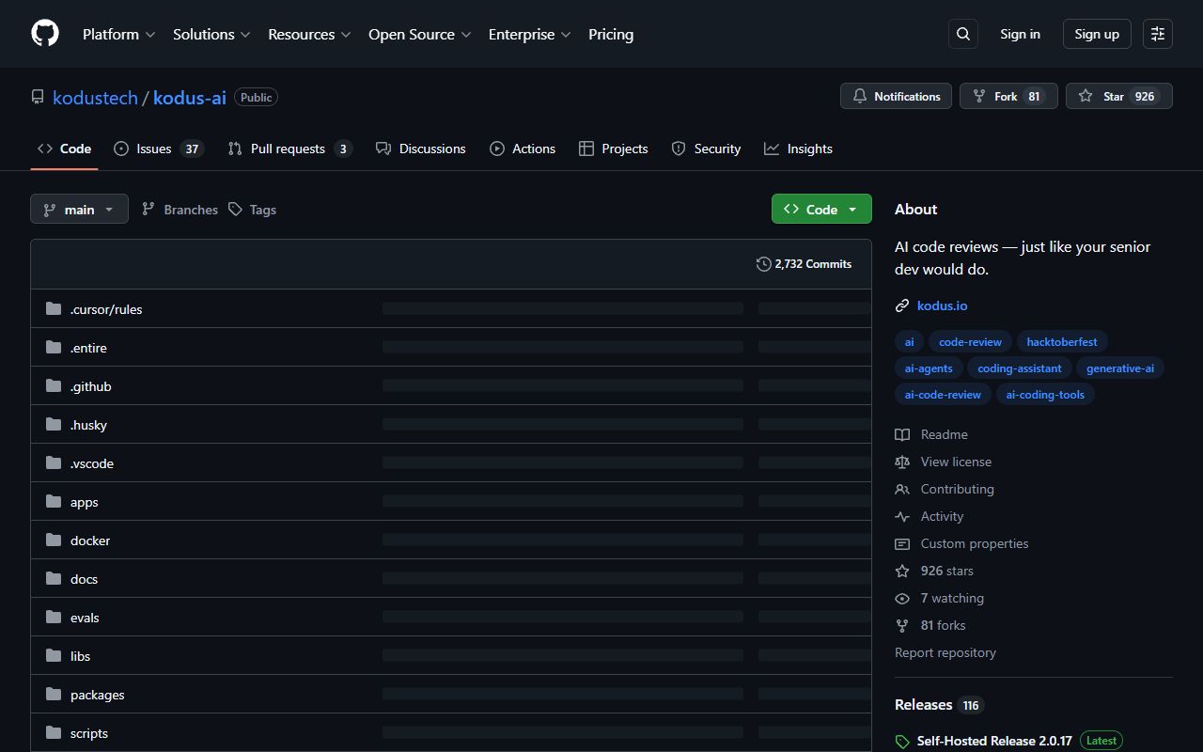
Task: Click the fork icon to fork kodus-ai
Action: (979, 96)
